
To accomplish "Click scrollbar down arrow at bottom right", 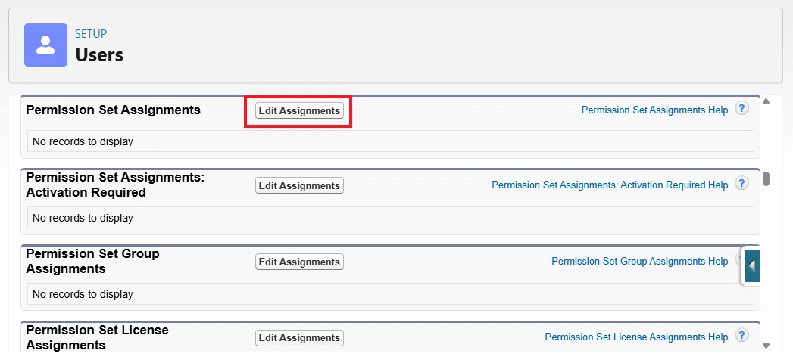I will click(x=766, y=346).
